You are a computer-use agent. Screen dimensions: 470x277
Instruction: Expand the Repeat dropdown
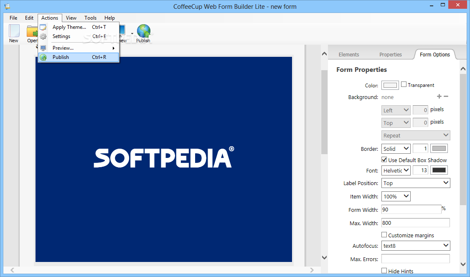click(x=416, y=135)
